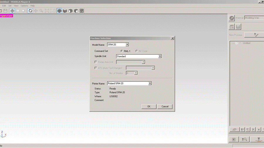
Task: Click the Save file toolbar icon
Action: point(5,11)
